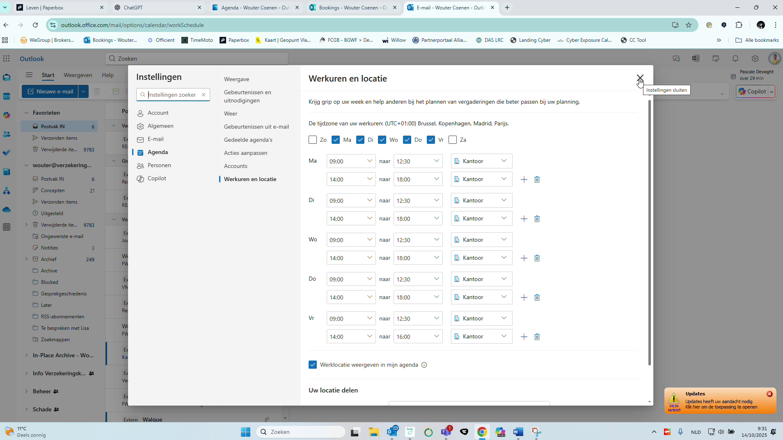Viewport: 783px width, 440px height.
Task: Open the Paperbox bookmark link
Action: (x=234, y=40)
